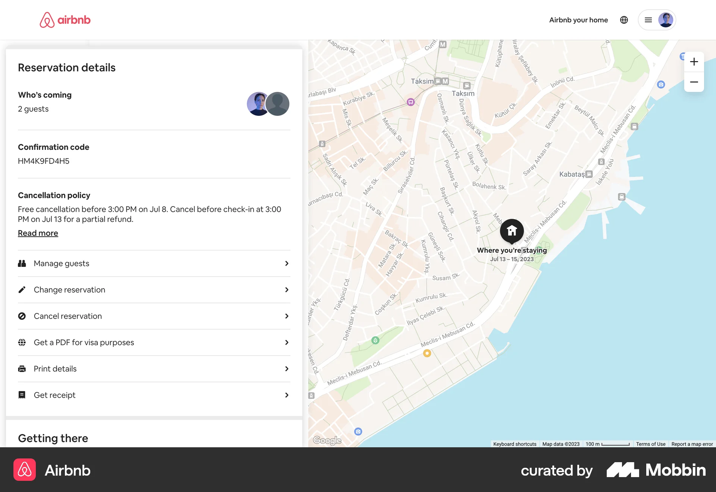Click the printer icon next to Print details
The width and height of the screenshot is (716, 492).
(22, 369)
